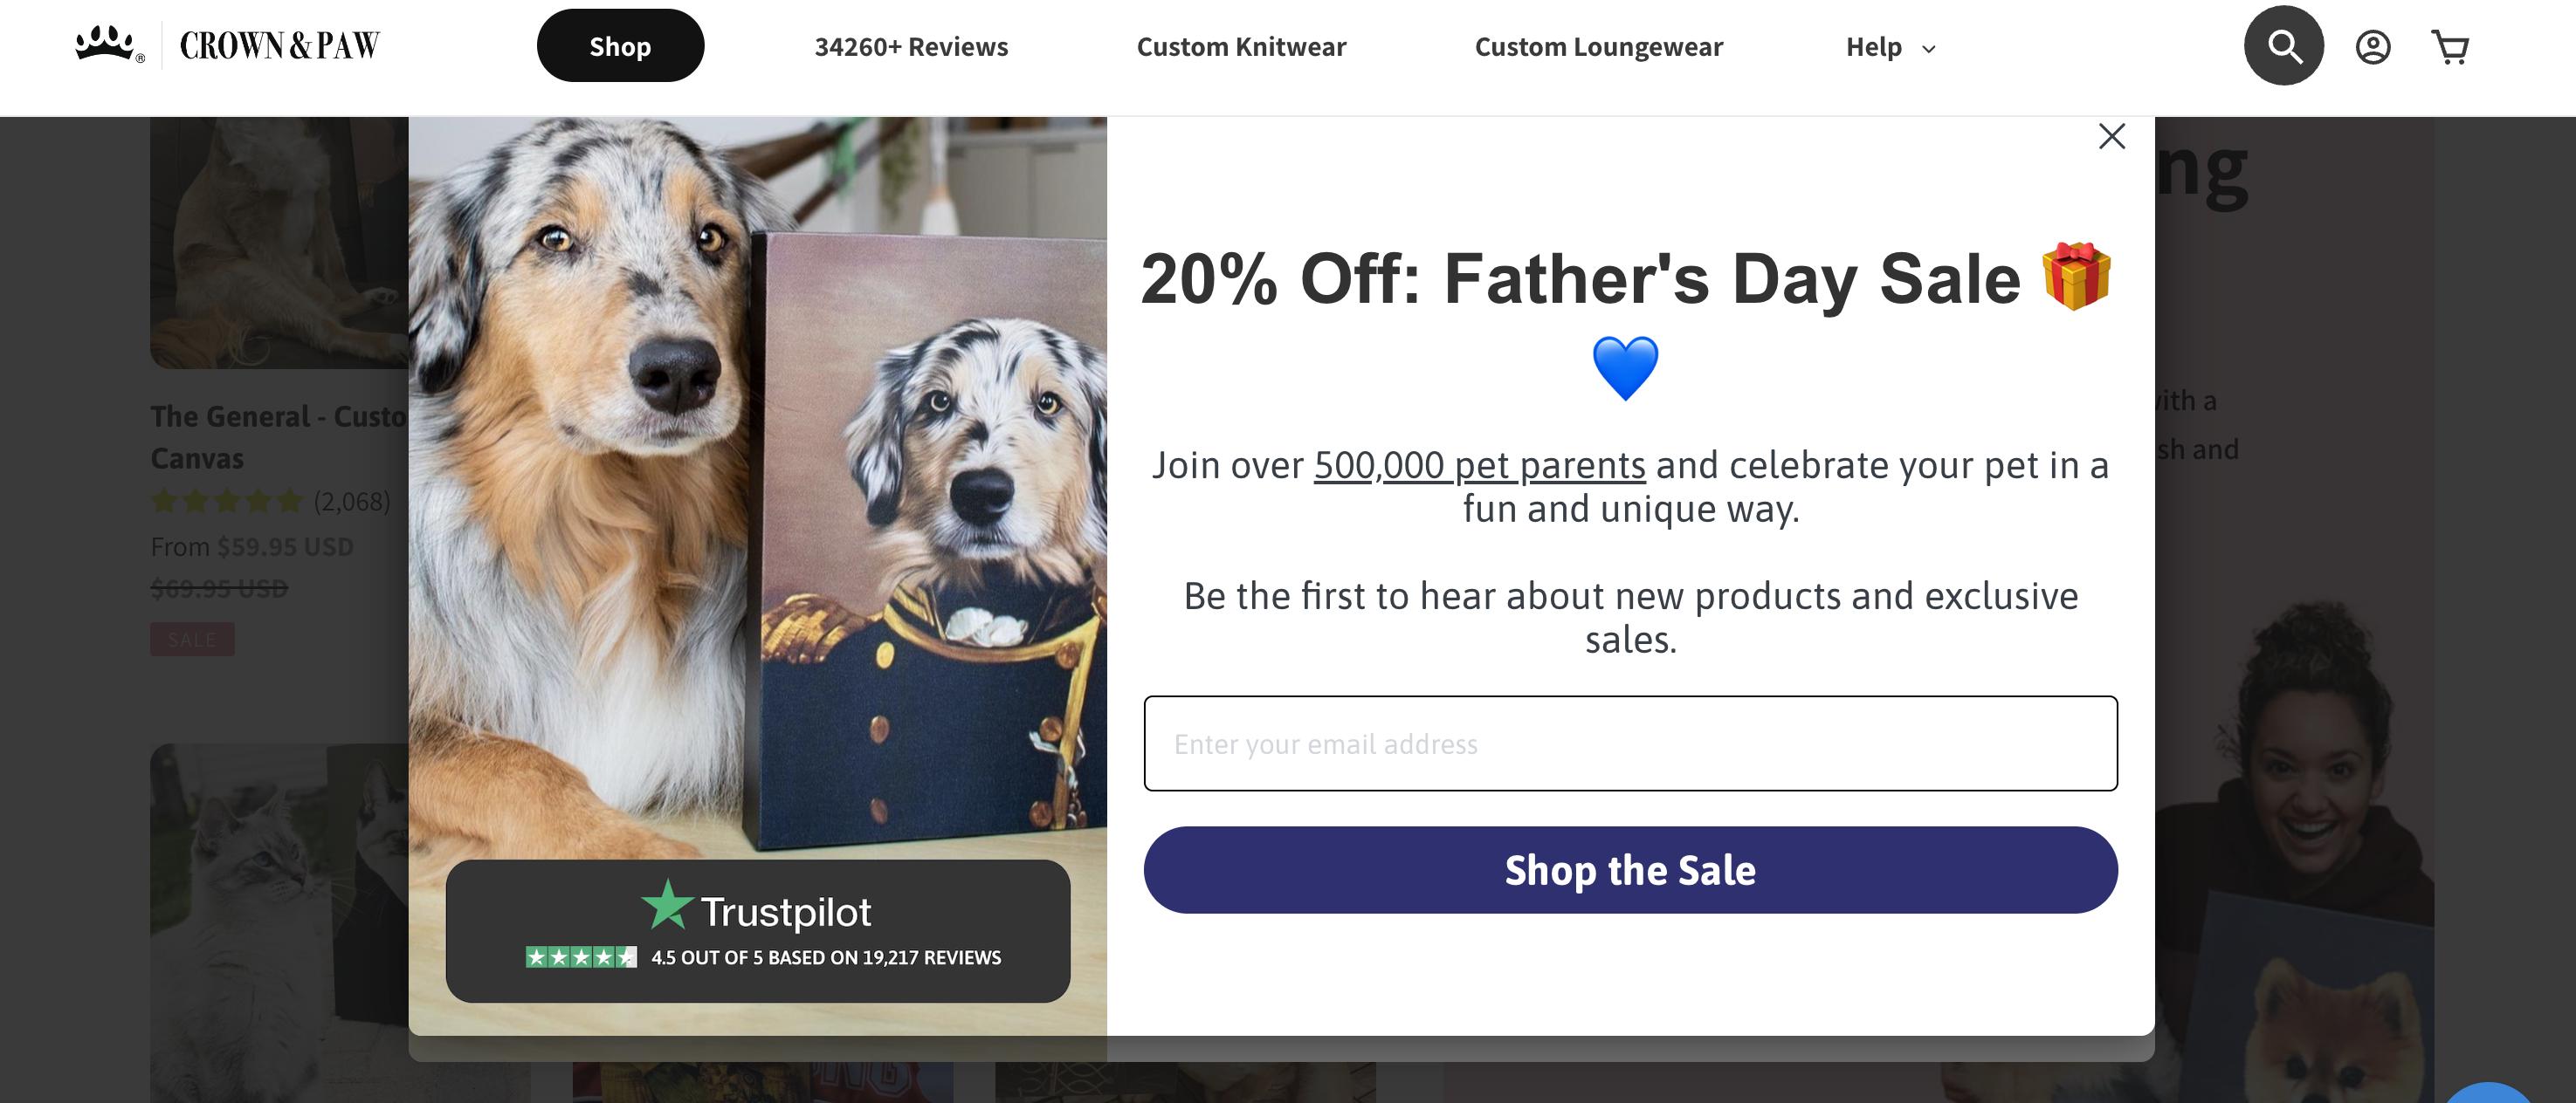Click the Trustpilot 4.5 star rating
2576x1103 pixels.
point(581,957)
